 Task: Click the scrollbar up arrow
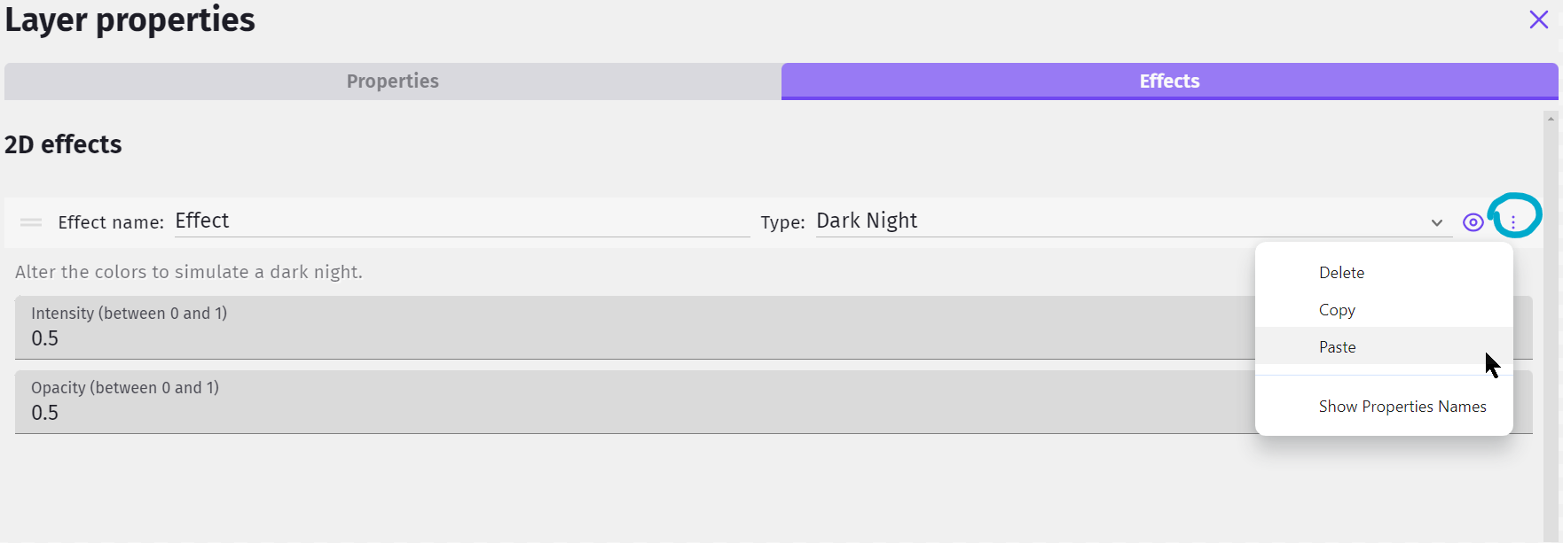click(1551, 118)
